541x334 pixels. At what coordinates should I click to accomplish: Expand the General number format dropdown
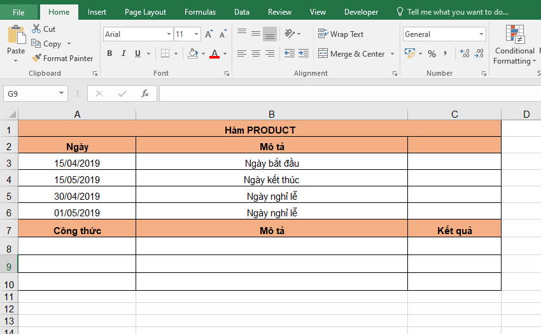[x=481, y=34]
